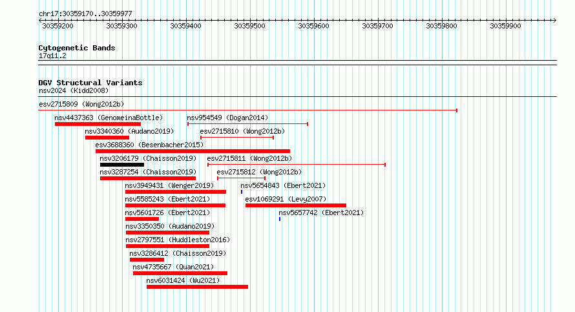Image resolution: width=575 pixels, height=312 pixels.
Task: Open nsv2797551 (Huddleston2016) label
Action: 178,240
